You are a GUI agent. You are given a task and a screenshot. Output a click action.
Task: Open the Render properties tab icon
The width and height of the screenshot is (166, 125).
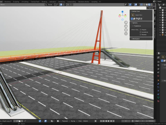tap(158, 62)
